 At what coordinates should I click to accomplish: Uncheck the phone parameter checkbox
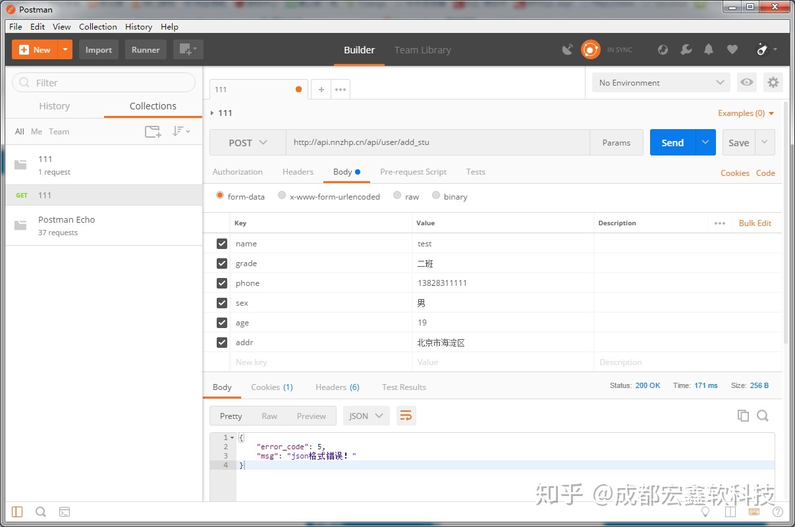(222, 283)
